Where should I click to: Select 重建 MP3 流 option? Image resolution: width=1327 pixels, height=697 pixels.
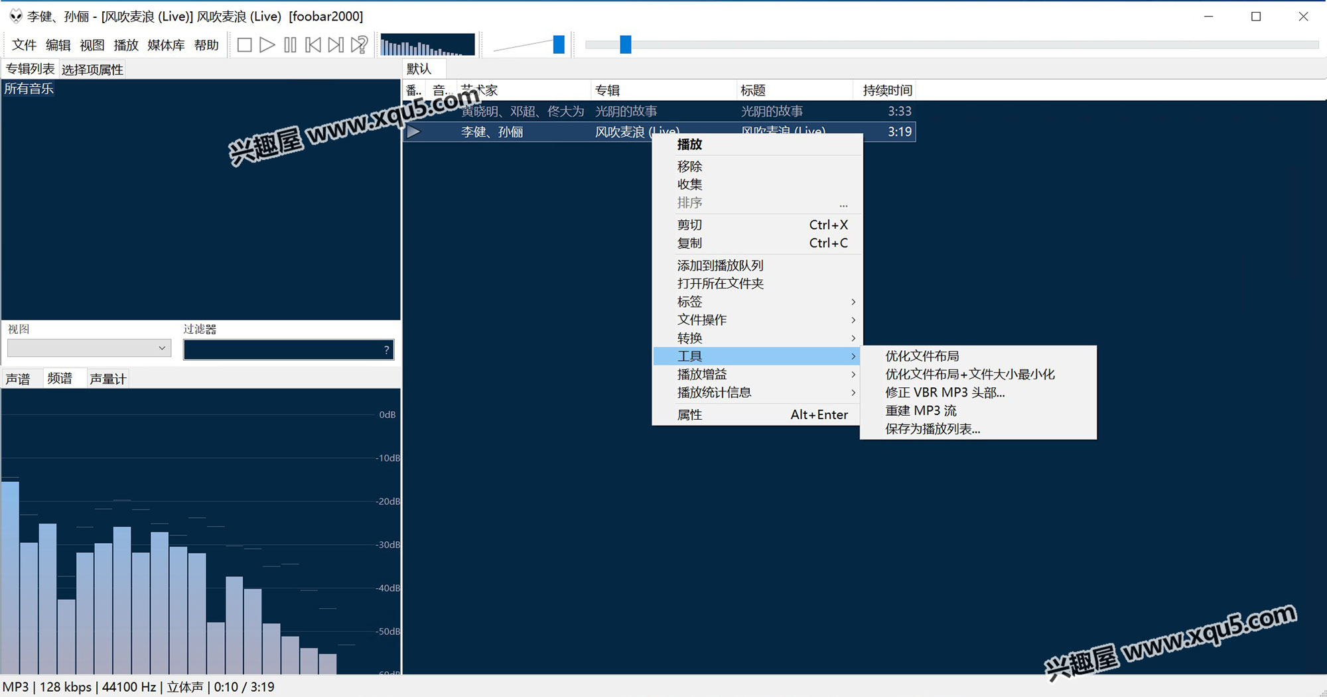click(x=978, y=411)
